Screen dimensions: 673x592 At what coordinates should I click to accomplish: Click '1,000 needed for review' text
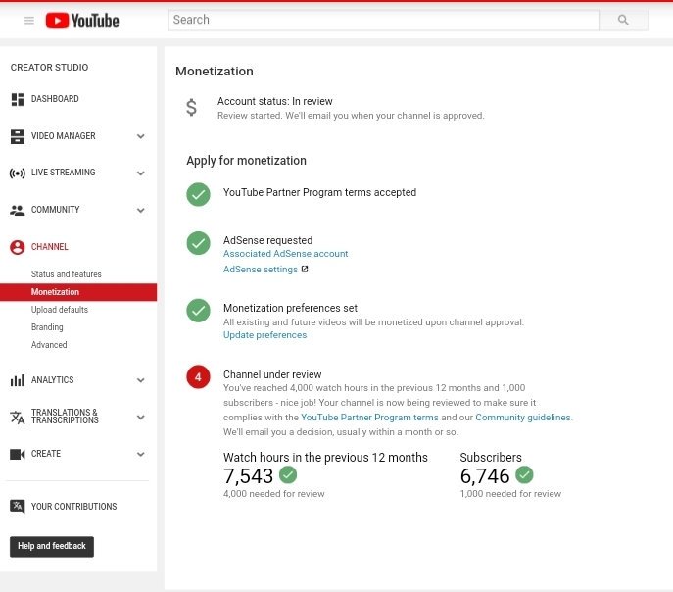tap(510, 494)
